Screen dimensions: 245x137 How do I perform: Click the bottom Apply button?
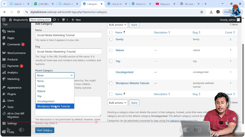pyautogui.click(x=134, y=103)
